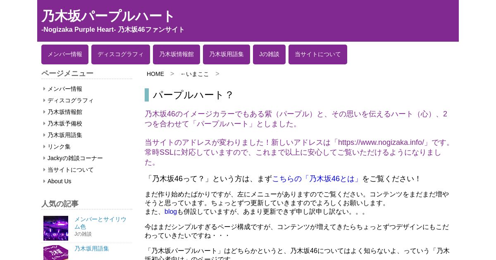Click the purple penlight concert thumbnail
496x260 pixels.
[x=56, y=228]
